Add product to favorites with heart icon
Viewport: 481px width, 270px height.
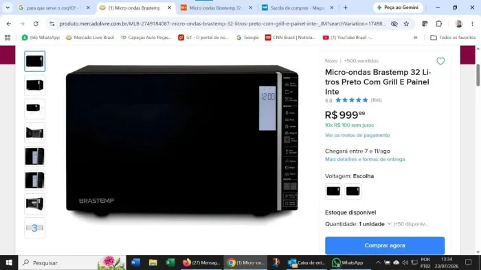(440, 61)
